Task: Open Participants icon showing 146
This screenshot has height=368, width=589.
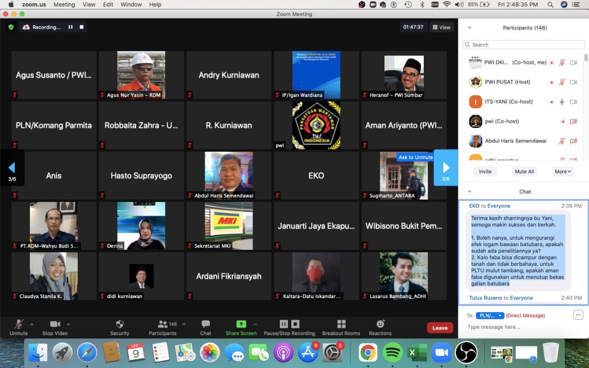Action: 163,324
